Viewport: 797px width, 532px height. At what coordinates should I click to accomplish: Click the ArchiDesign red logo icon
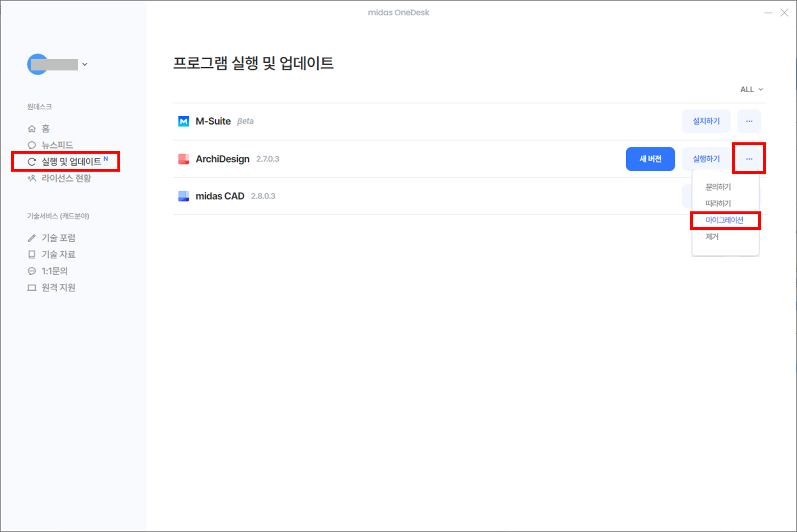pos(184,159)
